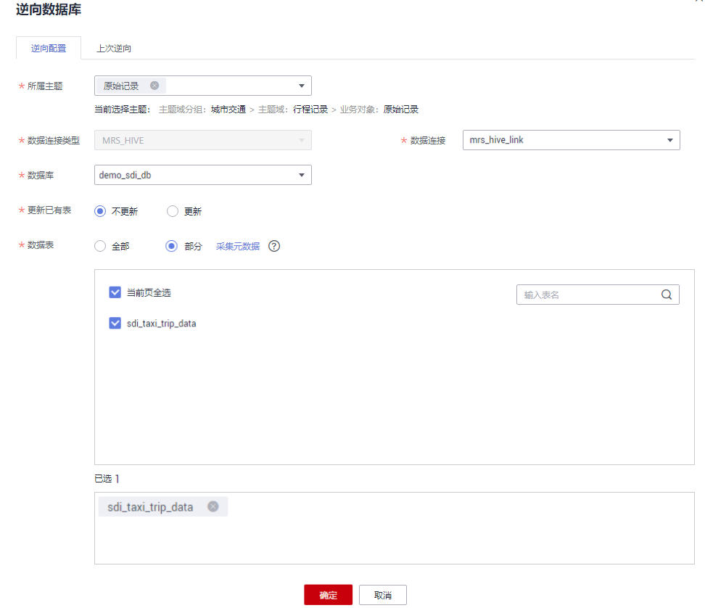Viewport: 705px width, 608px height.
Task: Select the 逆向配置 tab
Action: [49, 49]
